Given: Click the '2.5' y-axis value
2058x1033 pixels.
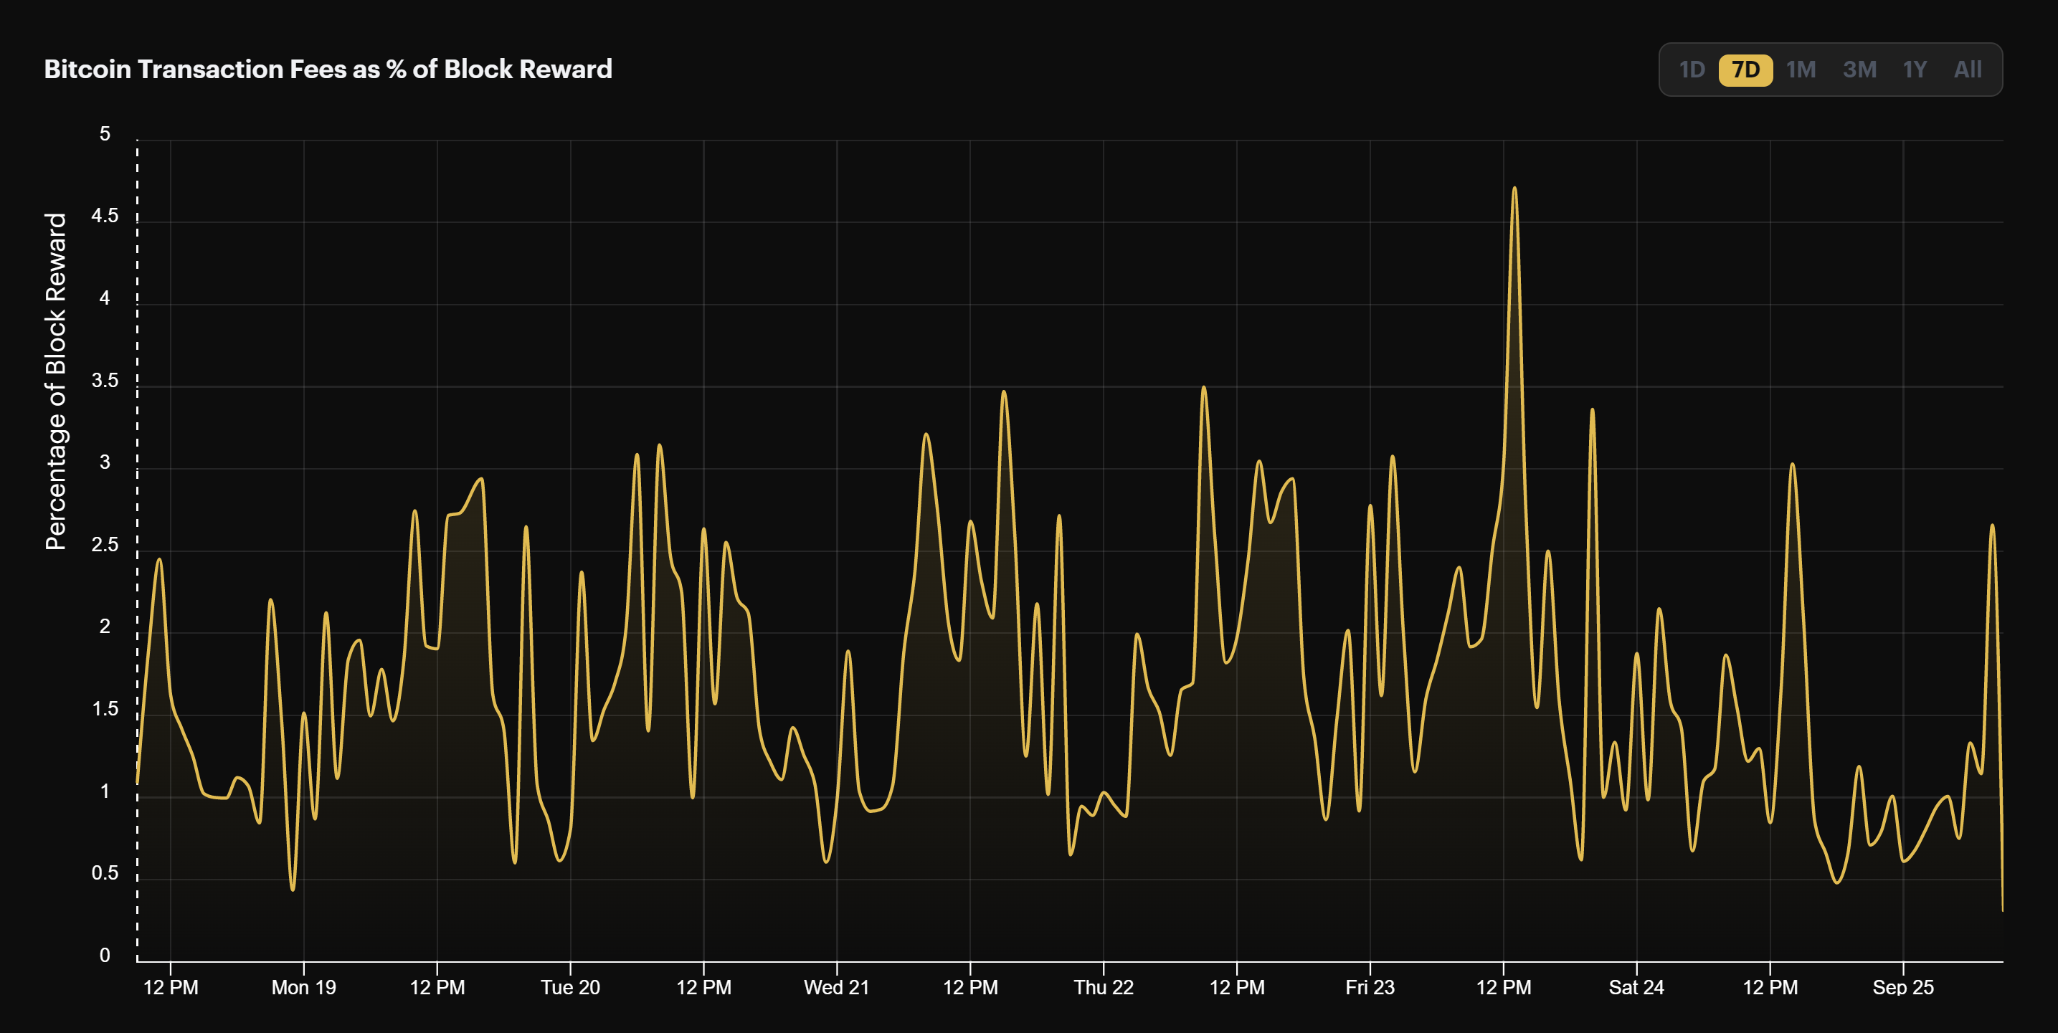Looking at the screenshot, I should coord(105,545).
